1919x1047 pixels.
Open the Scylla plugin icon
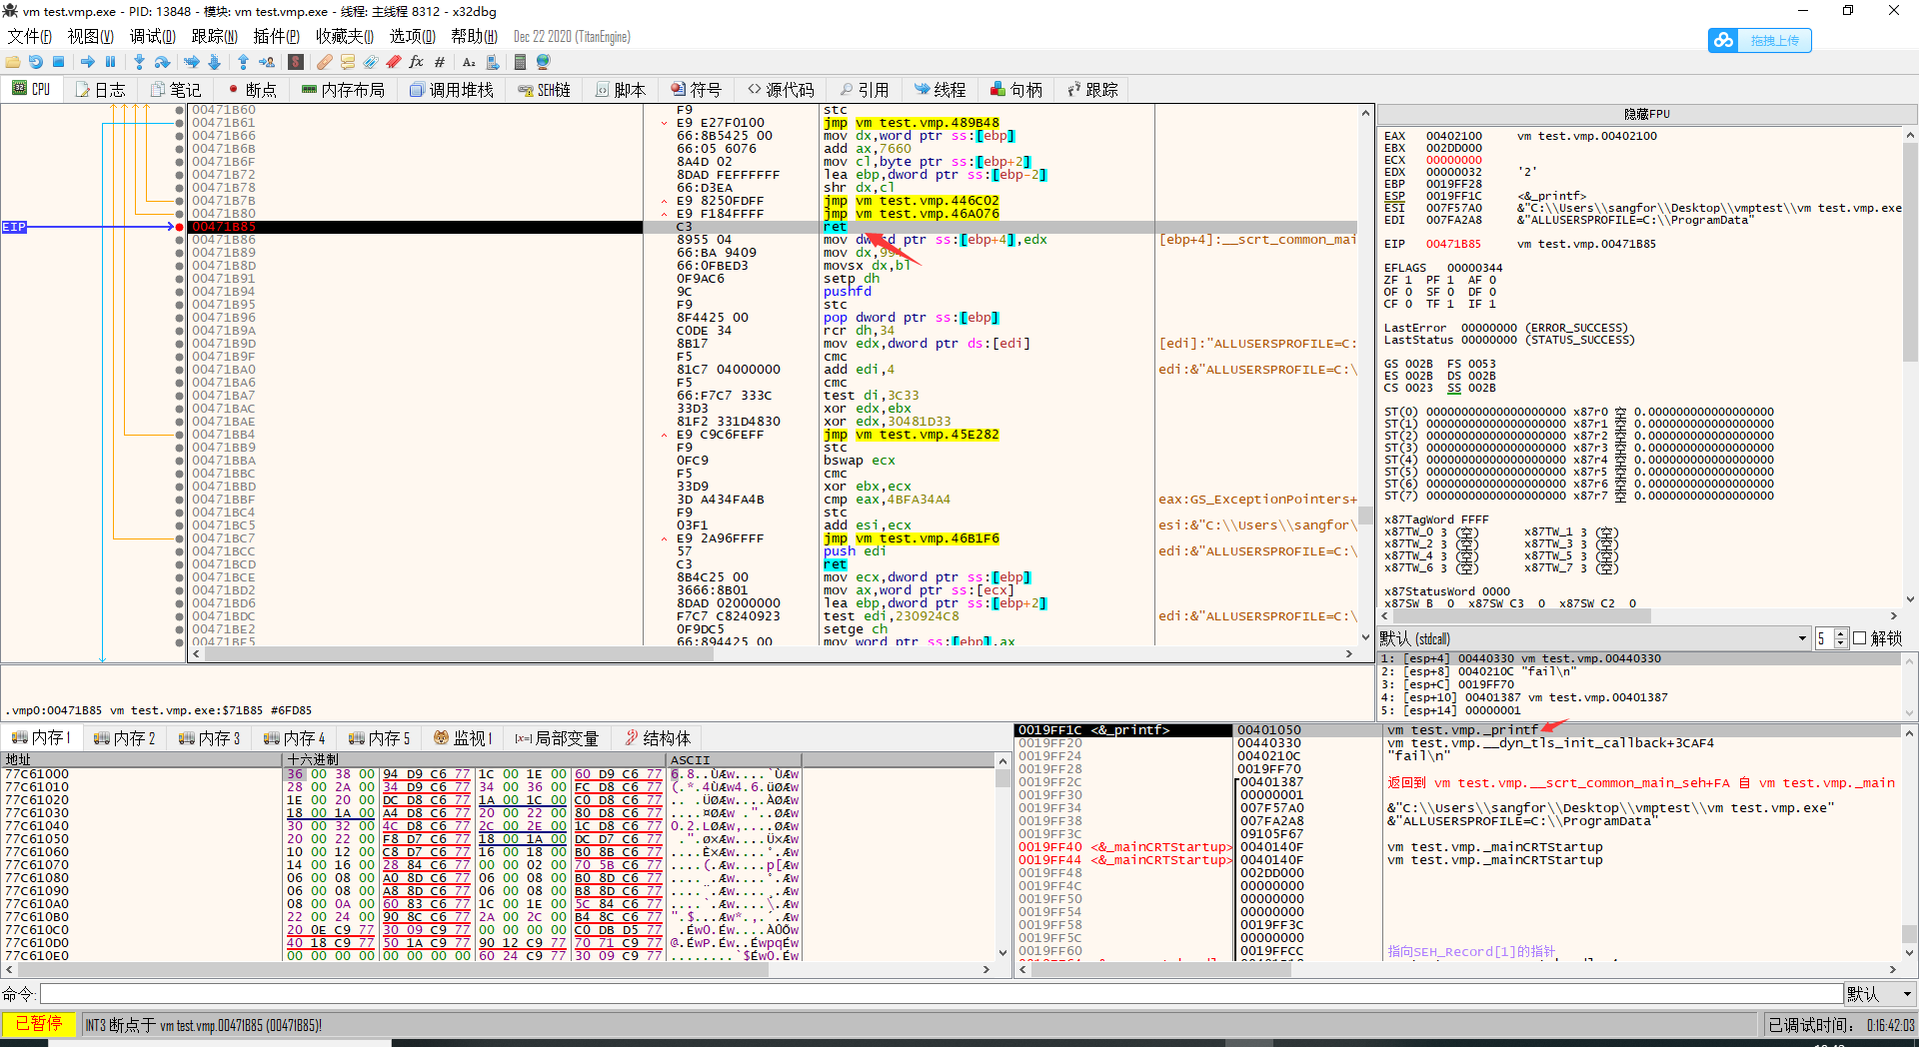pyautogui.click(x=296, y=62)
